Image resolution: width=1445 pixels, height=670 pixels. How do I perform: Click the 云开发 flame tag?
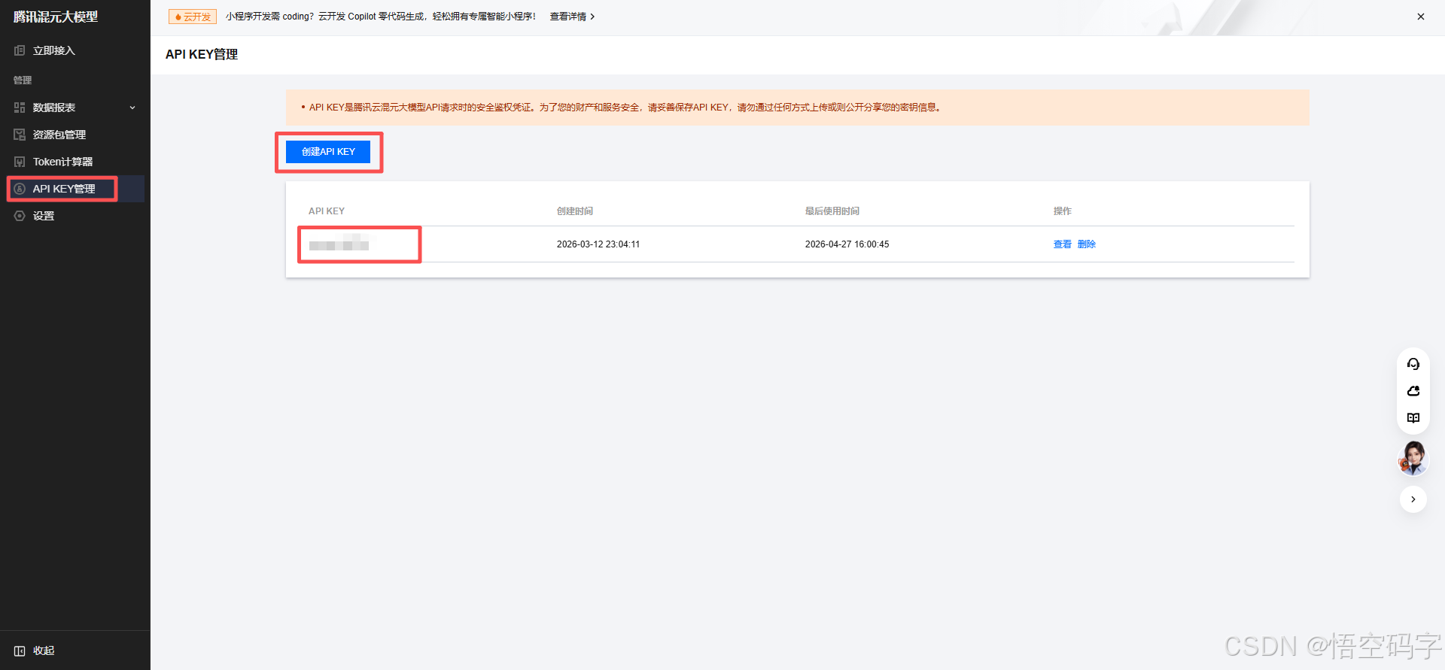coord(193,17)
